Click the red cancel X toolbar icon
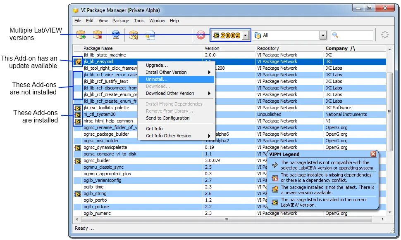 tap(201, 35)
